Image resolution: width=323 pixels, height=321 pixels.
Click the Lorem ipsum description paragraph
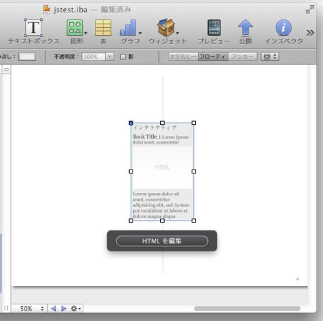click(x=161, y=205)
